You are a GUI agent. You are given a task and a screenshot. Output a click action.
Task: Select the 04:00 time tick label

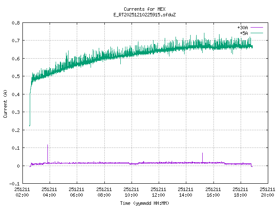(50, 192)
